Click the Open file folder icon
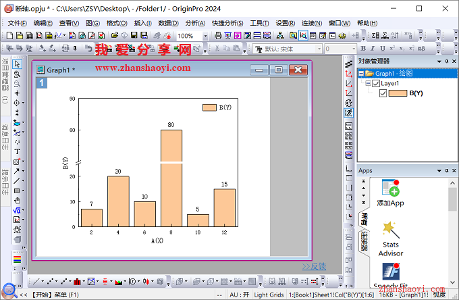This screenshot has width=459, height=300. (x=115, y=35)
